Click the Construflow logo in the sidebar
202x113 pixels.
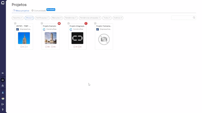pos(3,3)
